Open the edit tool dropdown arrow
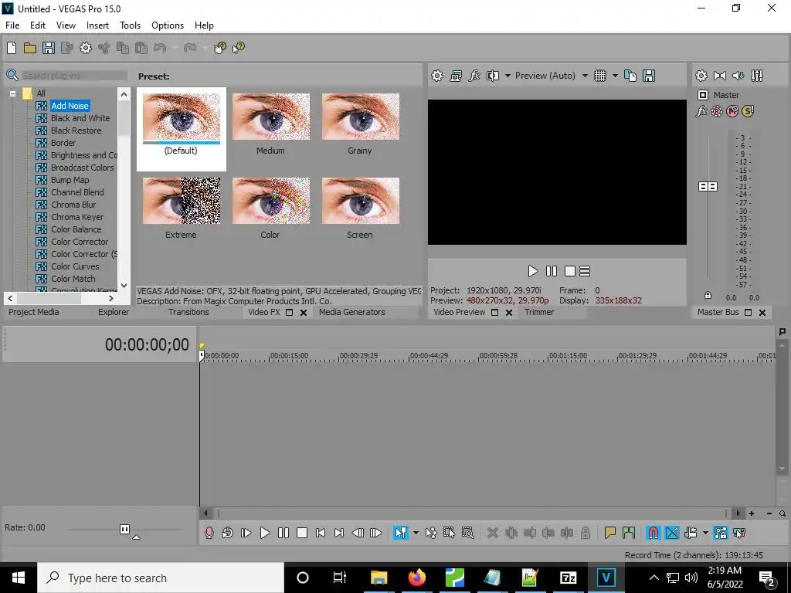Viewport: 791px width, 593px height. [416, 533]
